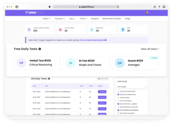173x123 pixels.
Task: Click the info icon beside Free Daily Tests
Action: pos(40,49)
